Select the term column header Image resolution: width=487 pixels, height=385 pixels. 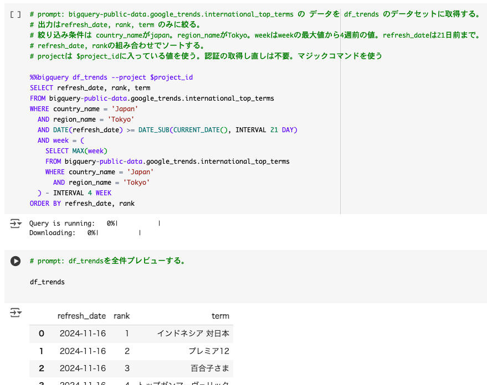click(x=221, y=316)
